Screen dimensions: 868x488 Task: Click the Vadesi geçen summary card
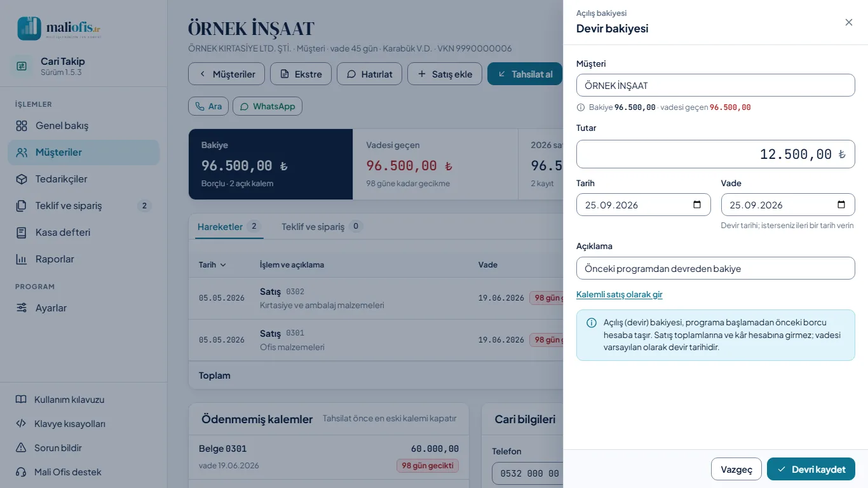coord(435,164)
